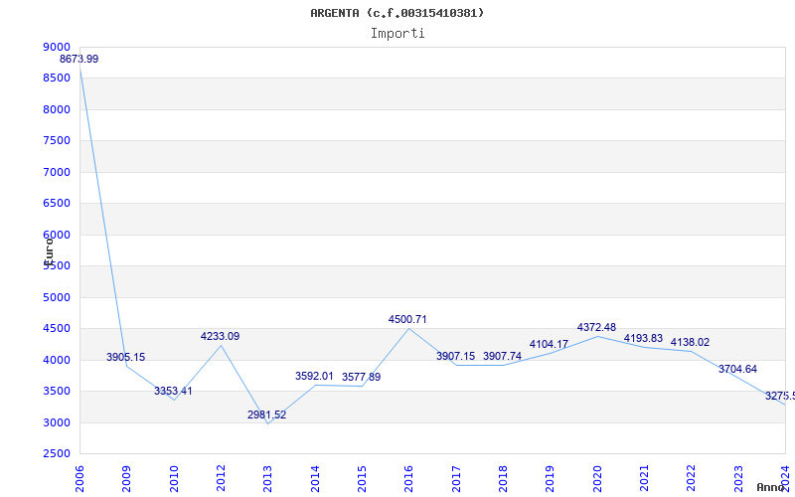The width and height of the screenshot is (795, 497).
Task: Click the 3592.01 data label
Action: 314,377
